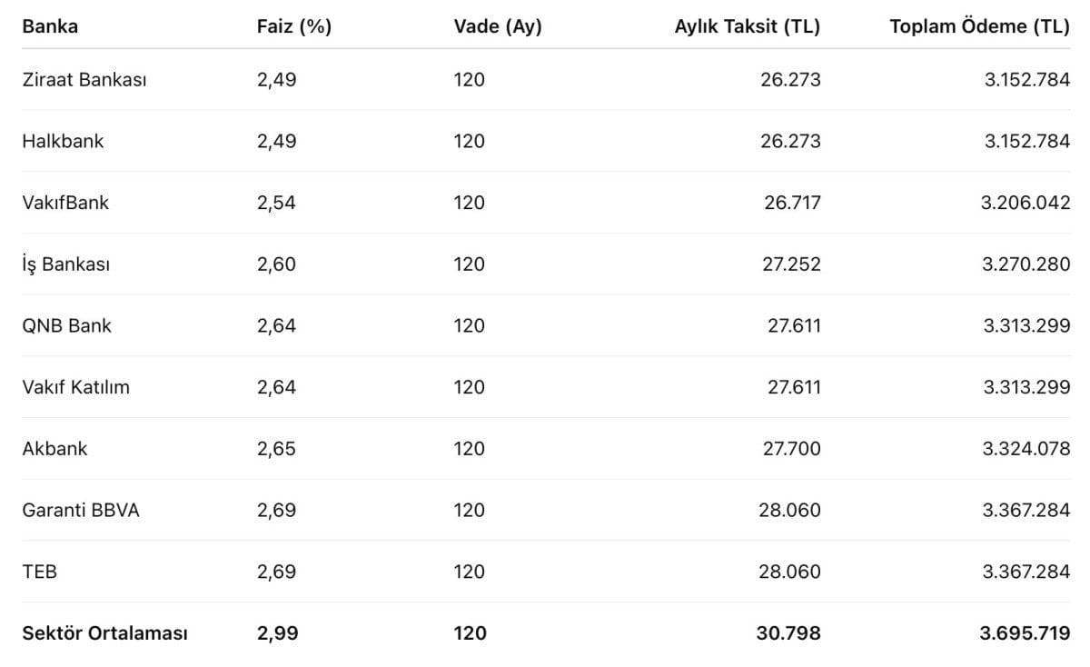The width and height of the screenshot is (1090, 667).
Task: Click the Banka column header
Action: tap(50, 26)
